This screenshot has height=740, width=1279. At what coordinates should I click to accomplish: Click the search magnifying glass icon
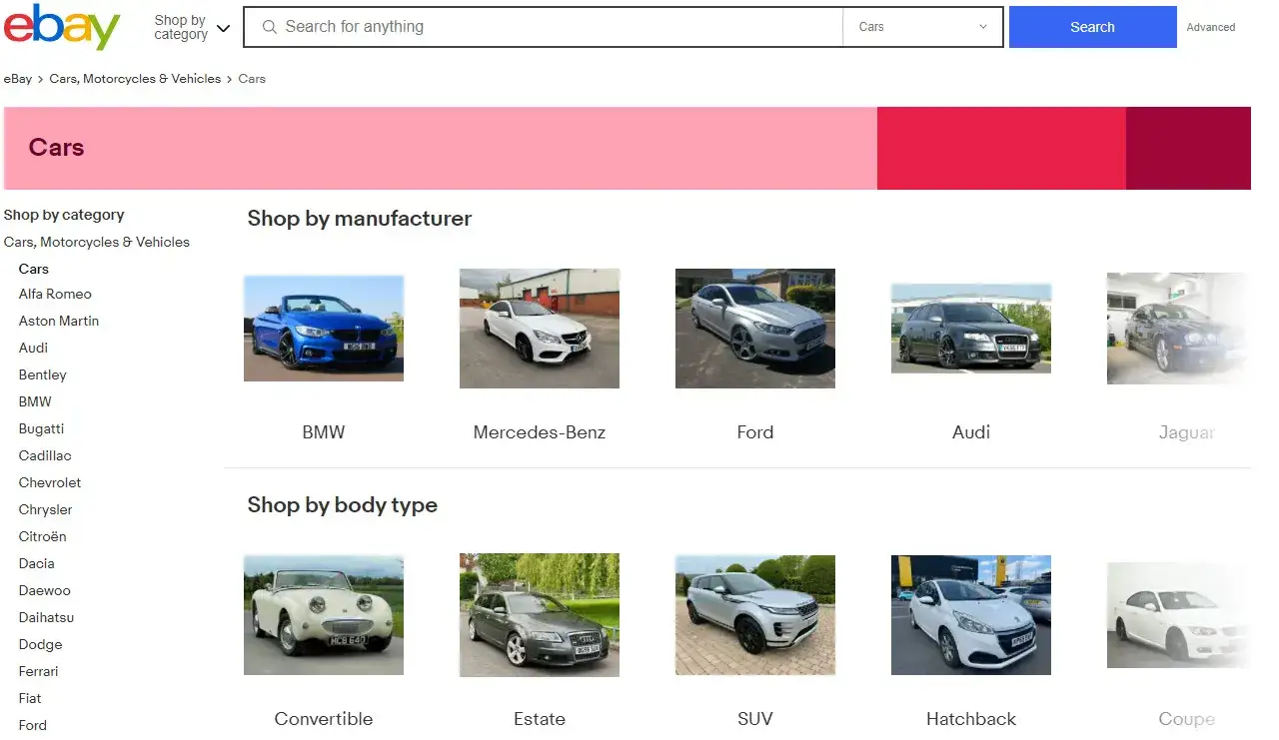tap(269, 27)
